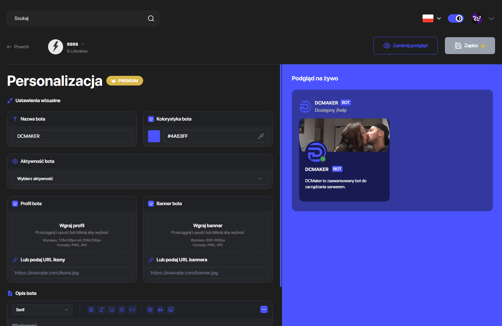
Task: Click the Aktywność bota eye icon
Action: 15,161
